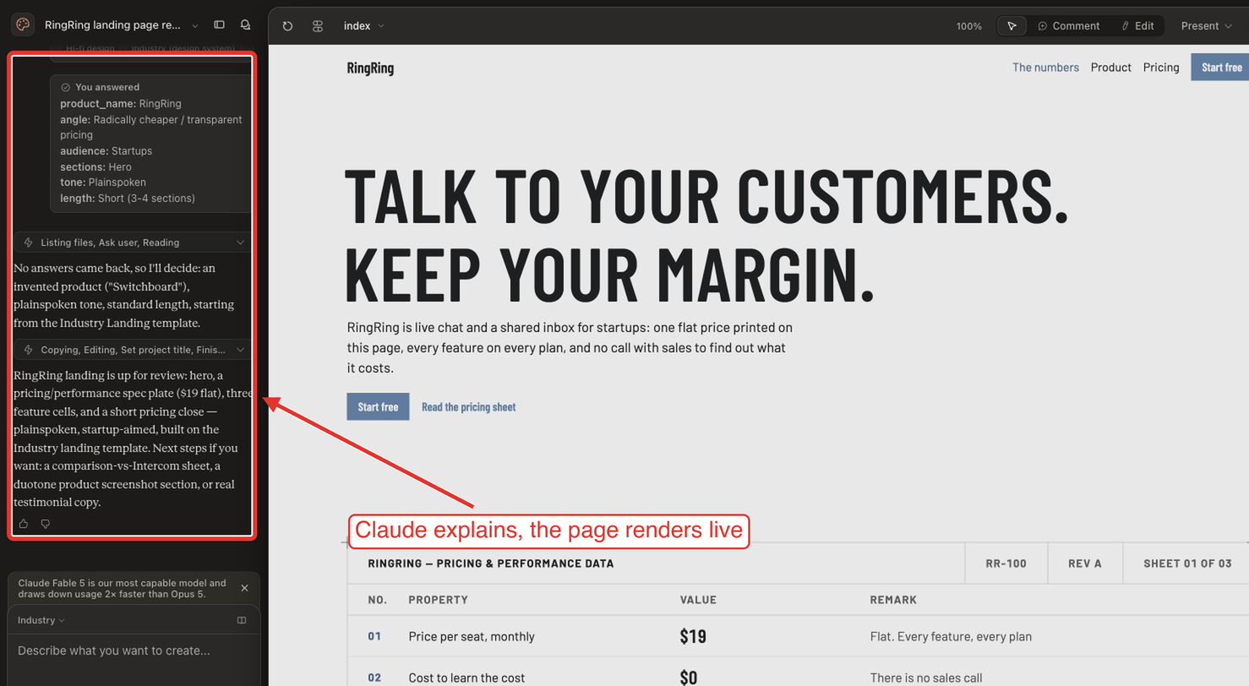Click the components icon beside index
Image resolution: width=1249 pixels, height=686 pixels.
click(318, 26)
